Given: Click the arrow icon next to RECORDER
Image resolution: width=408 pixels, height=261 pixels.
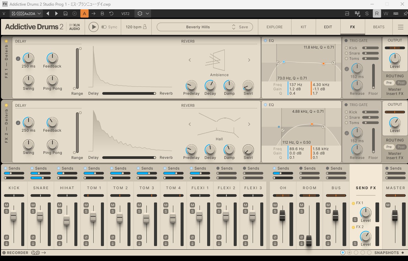Looking at the screenshot, I should coord(43,253).
